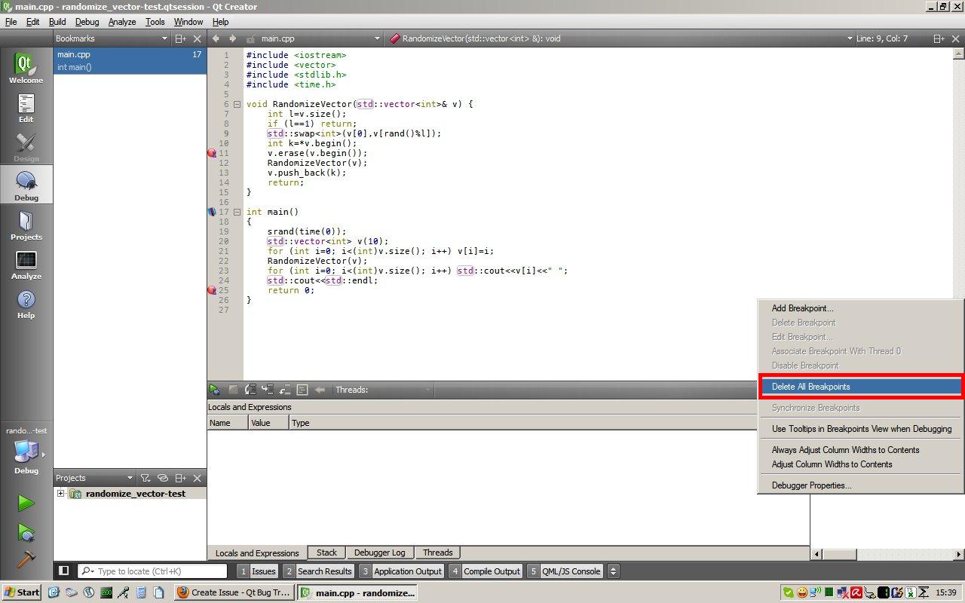Click the Step Over debugger icon

250,390
